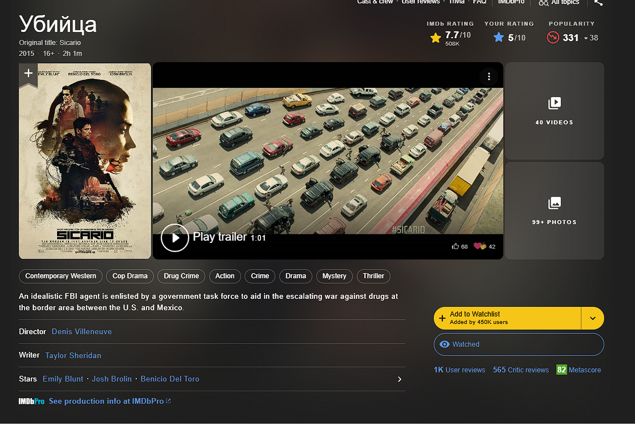Open All topics grid icon
This screenshot has width=635, height=426.
[x=543, y=2]
